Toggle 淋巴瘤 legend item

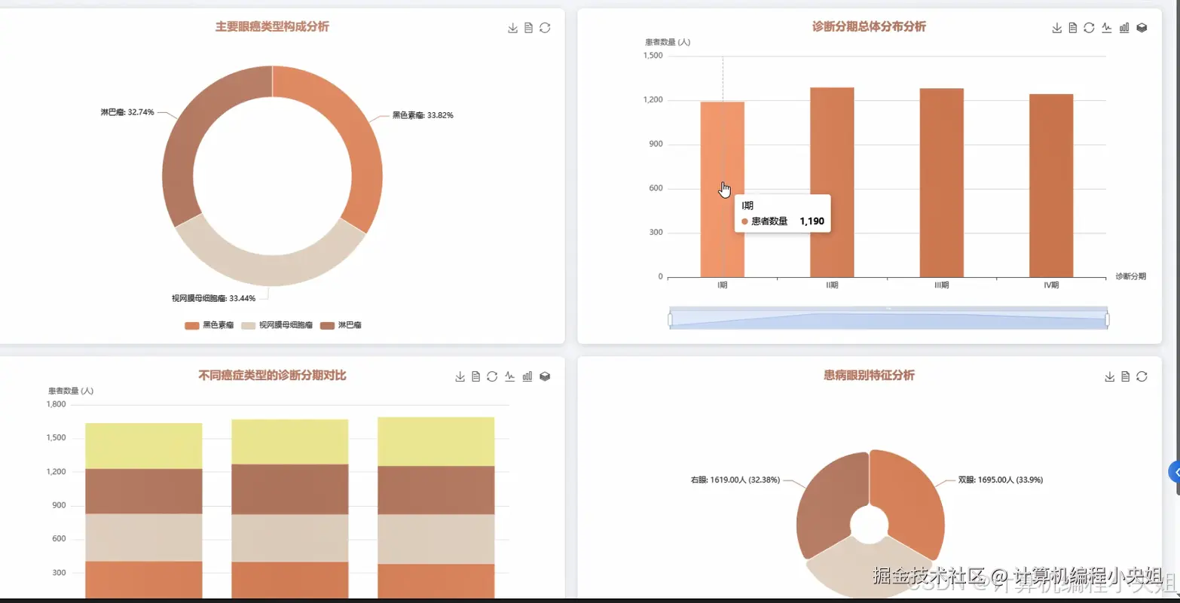tap(341, 325)
